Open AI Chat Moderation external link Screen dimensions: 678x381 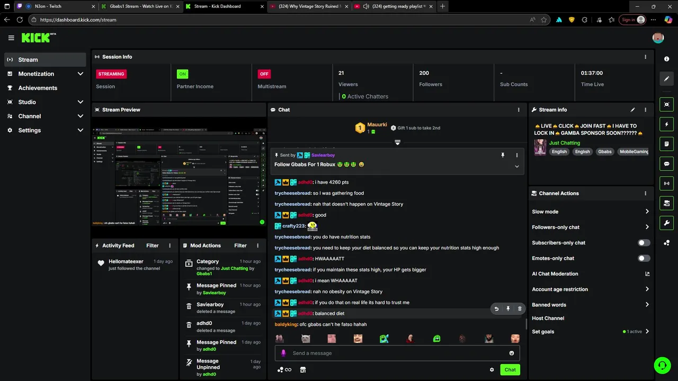tap(647, 274)
